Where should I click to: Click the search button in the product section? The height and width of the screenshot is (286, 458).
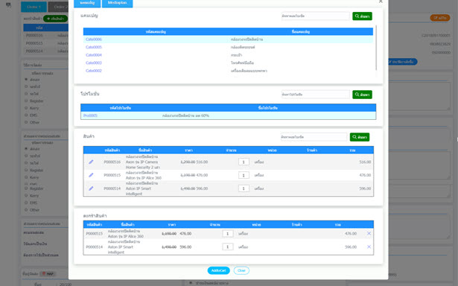[x=360, y=137]
